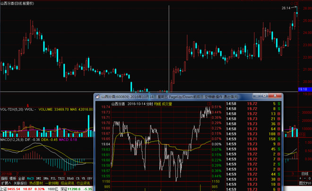The height and width of the screenshot is (191, 312).
Task: Open the 热点题材 hot topics link
Action: click(36, 183)
